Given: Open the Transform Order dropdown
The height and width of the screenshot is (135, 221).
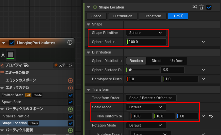Looking at the screenshot, I should pyautogui.click(x=151, y=97).
